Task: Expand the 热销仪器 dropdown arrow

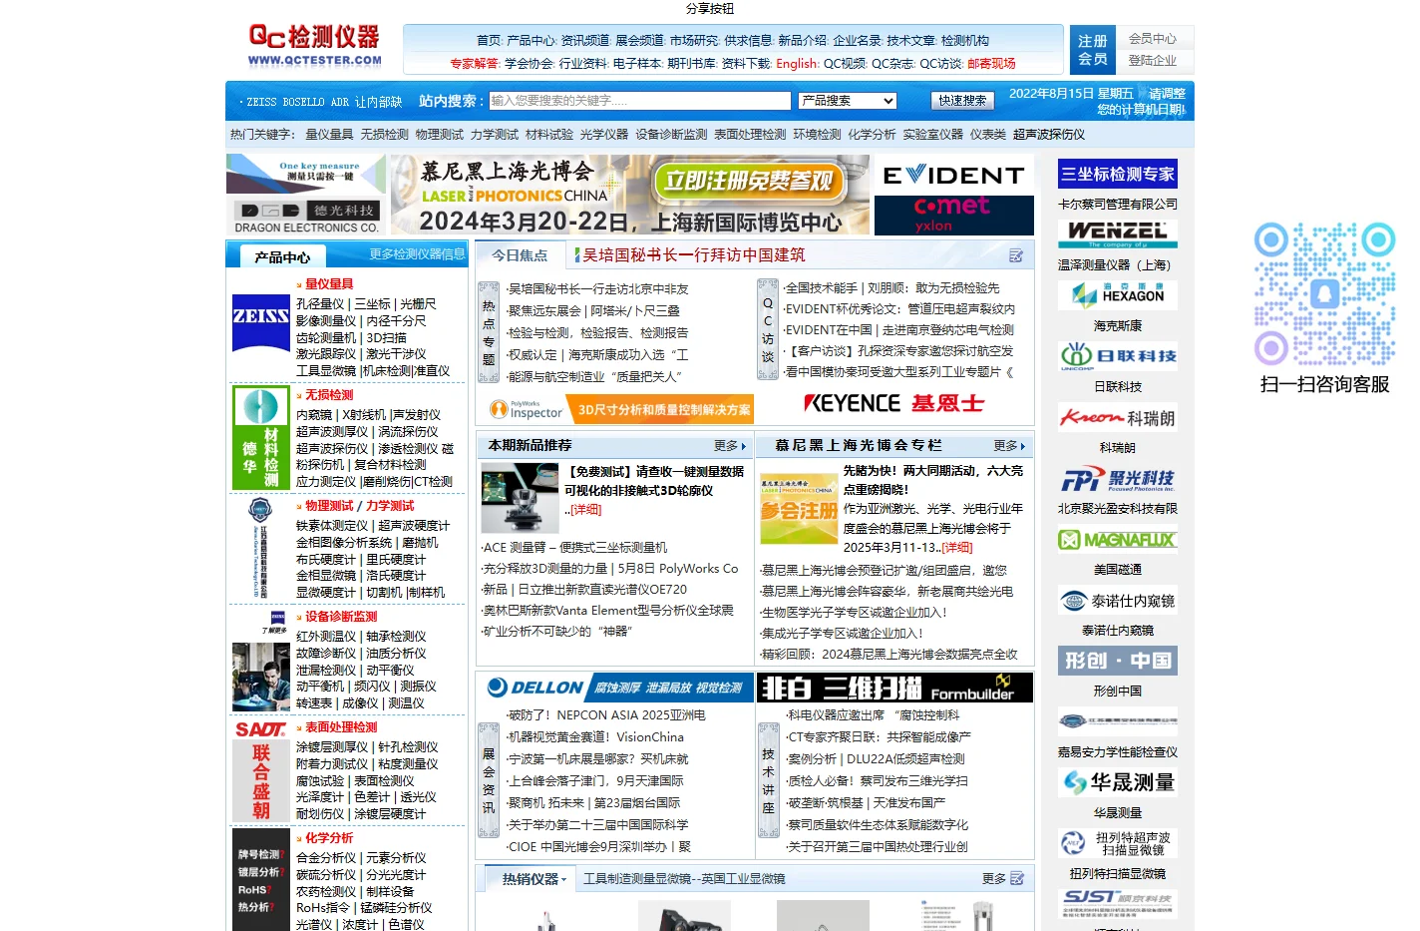Action: (x=563, y=880)
